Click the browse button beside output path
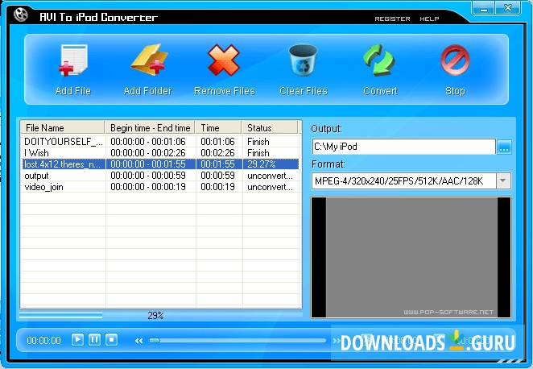 pyautogui.click(x=504, y=147)
